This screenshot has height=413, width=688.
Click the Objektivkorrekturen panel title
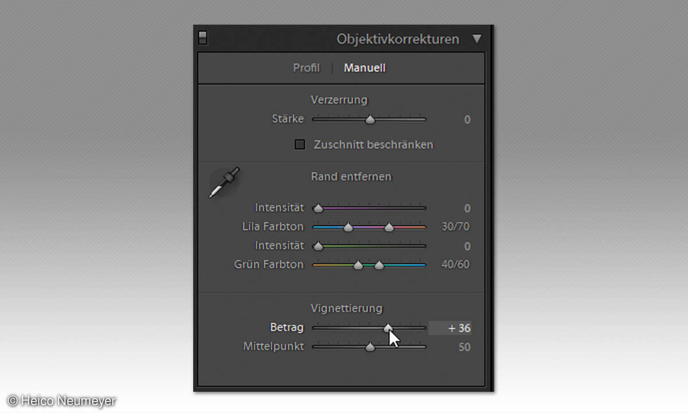[398, 39]
